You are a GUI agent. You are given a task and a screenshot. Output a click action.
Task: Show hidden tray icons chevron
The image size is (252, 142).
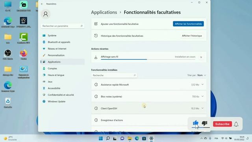pyautogui.click(x=201, y=138)
